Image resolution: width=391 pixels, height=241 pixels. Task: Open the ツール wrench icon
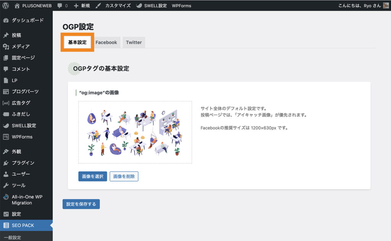pos(6,186)
